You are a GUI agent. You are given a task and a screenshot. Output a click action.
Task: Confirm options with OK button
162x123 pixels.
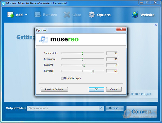point(96,89)
